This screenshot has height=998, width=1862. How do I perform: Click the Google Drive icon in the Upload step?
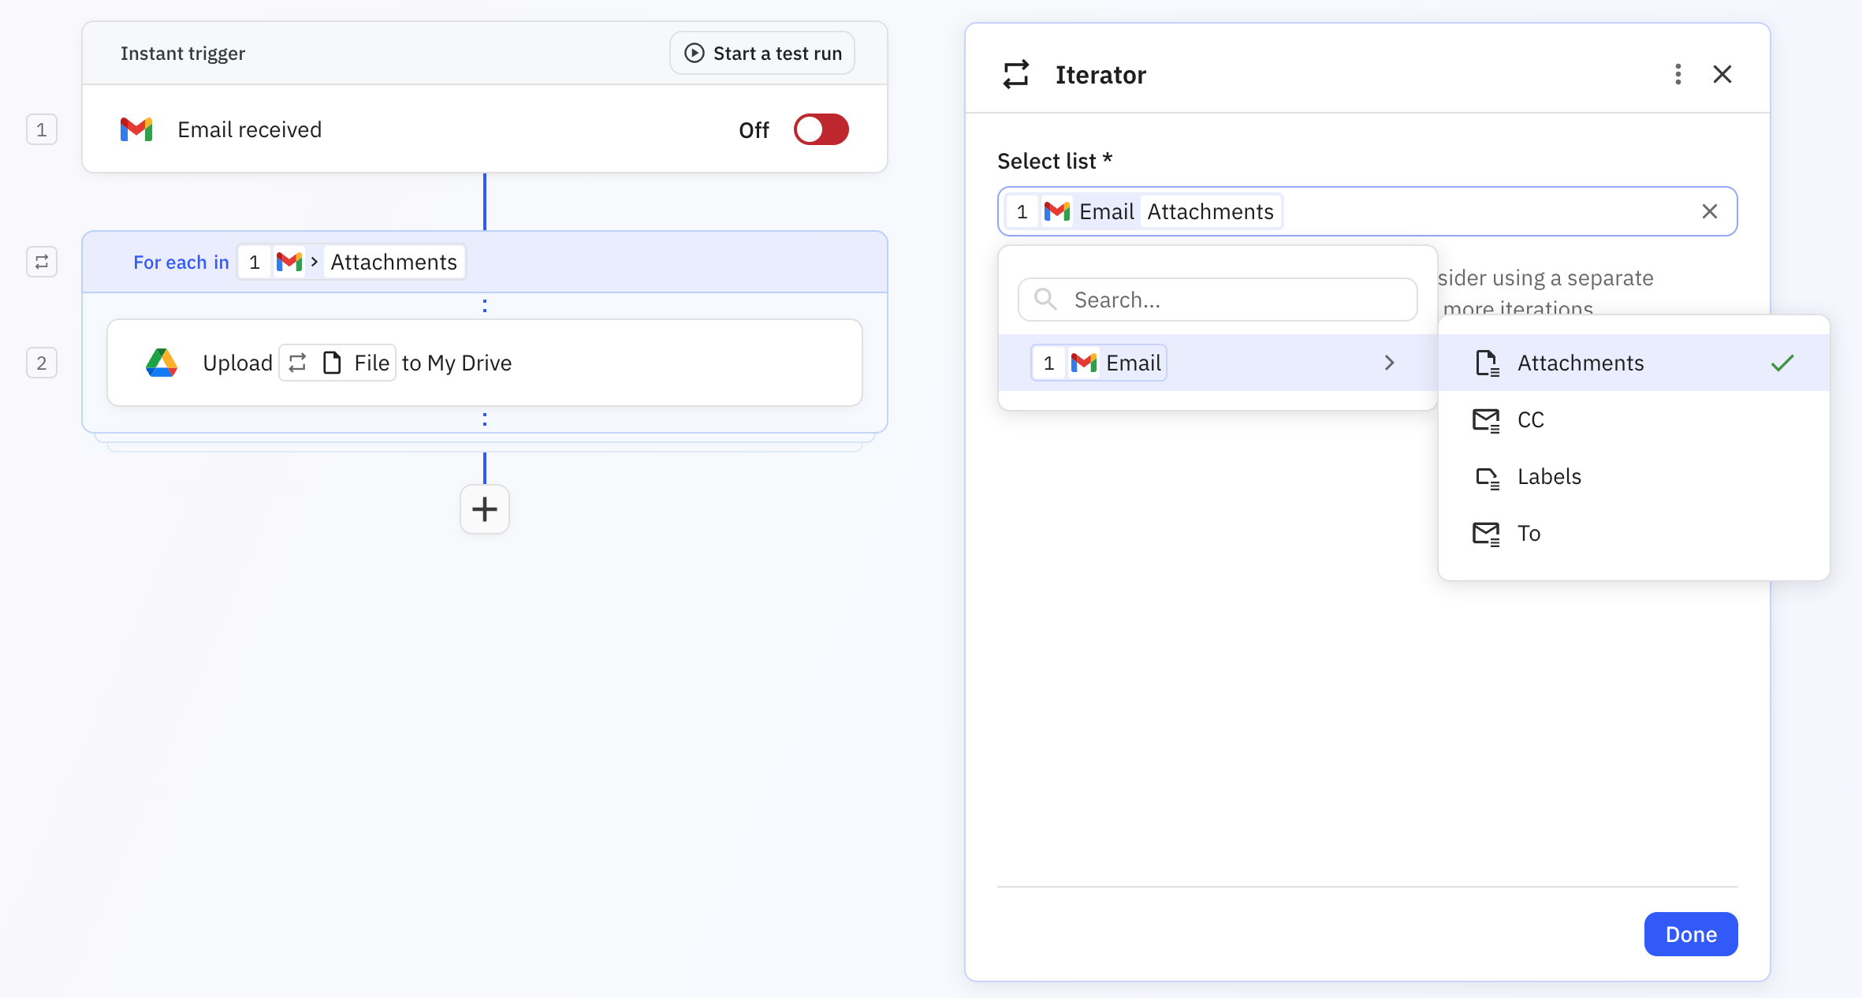pyautogui.click(x=162, y=363)
